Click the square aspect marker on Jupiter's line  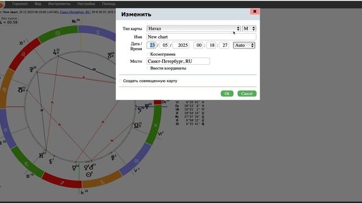click(x=94, y=69)
